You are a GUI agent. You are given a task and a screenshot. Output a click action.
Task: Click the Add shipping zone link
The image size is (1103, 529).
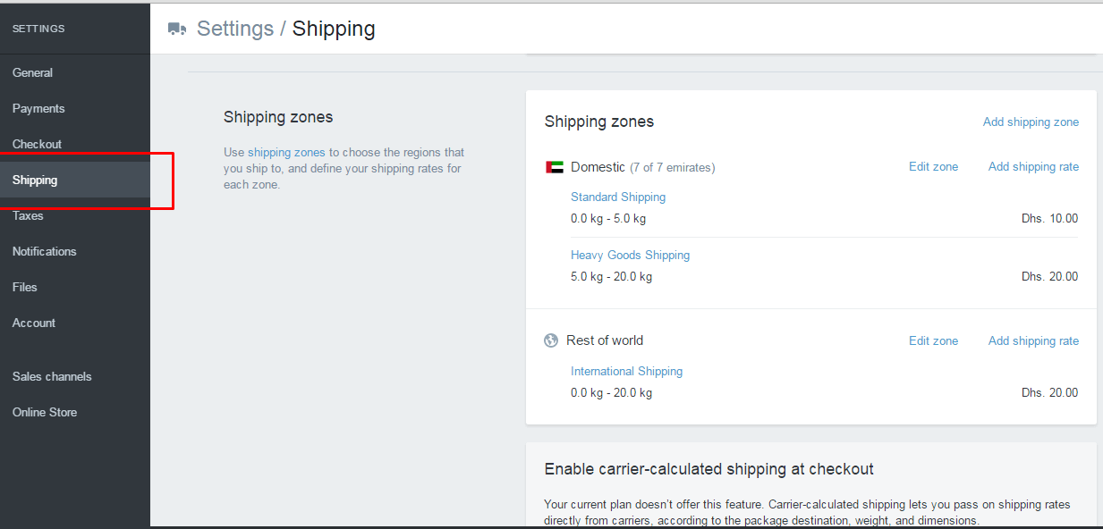[1031, 122]
